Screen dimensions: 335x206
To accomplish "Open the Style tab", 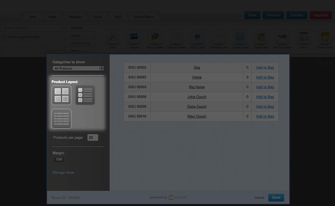I will click(98, 17).
